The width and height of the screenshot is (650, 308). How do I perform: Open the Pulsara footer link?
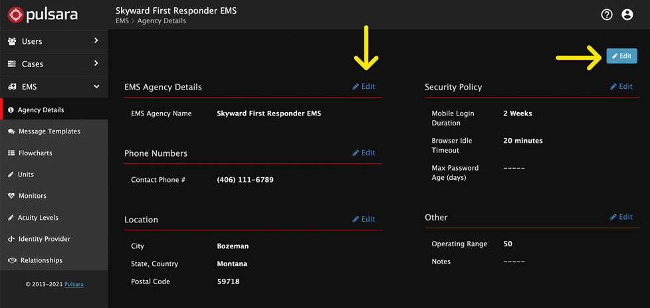coord(74,284)
